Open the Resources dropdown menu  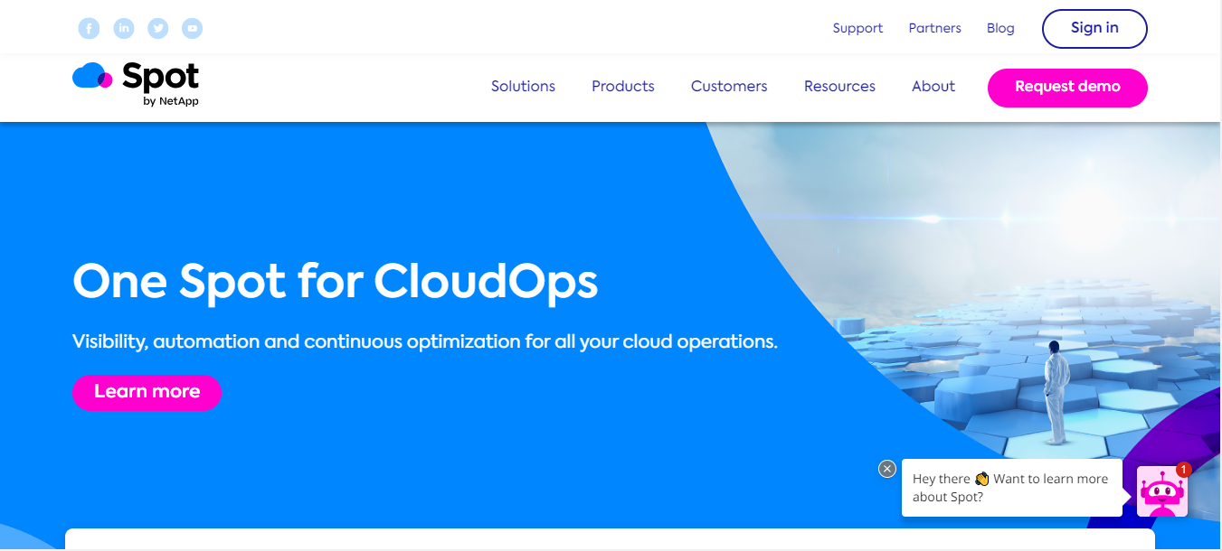click(x=839, y=86)
